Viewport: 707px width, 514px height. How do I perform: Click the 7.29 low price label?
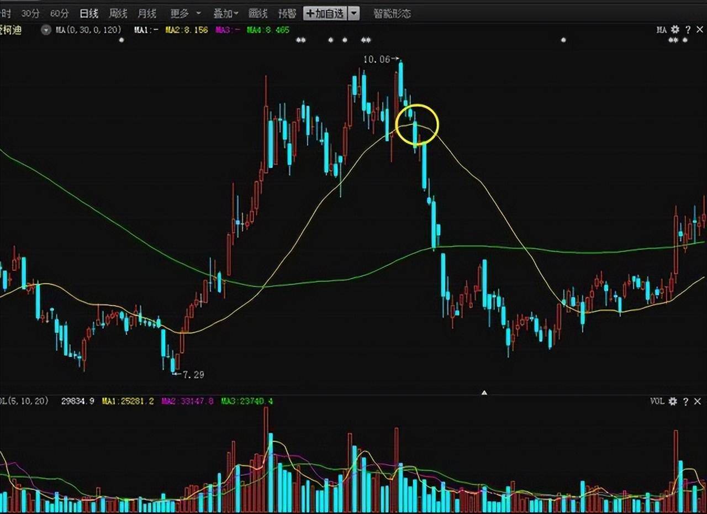193,375
